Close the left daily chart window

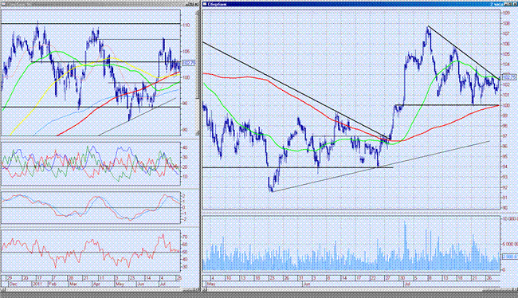197,4
